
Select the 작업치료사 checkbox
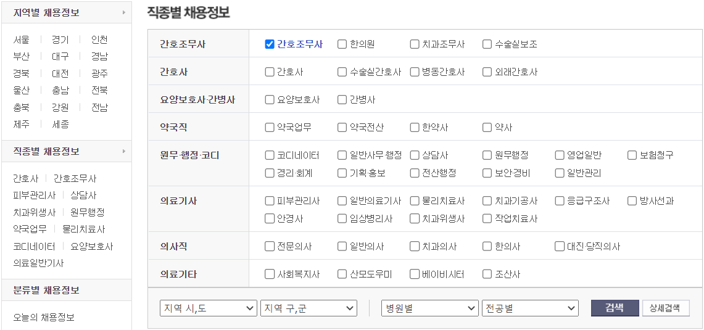pos(487,218)
